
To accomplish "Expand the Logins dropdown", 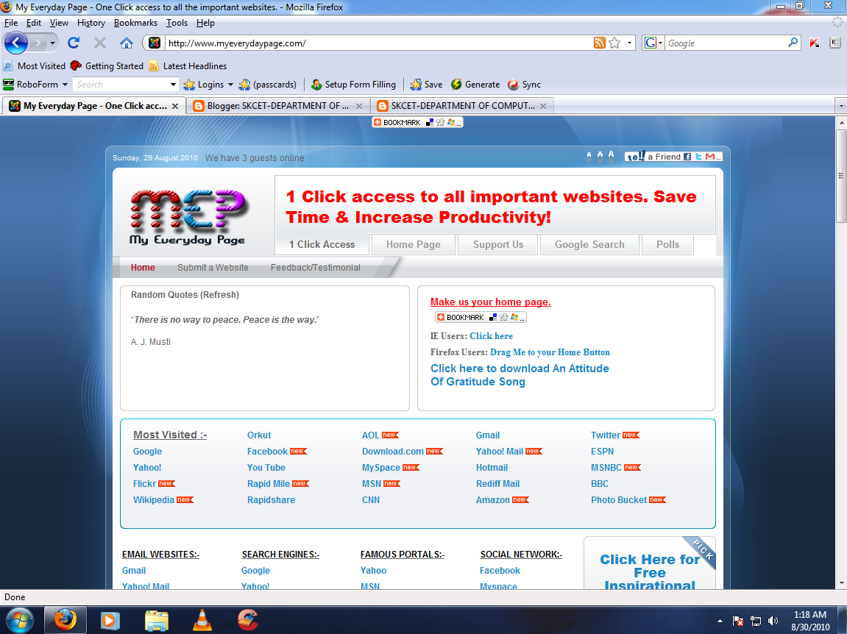I will 230,85.
